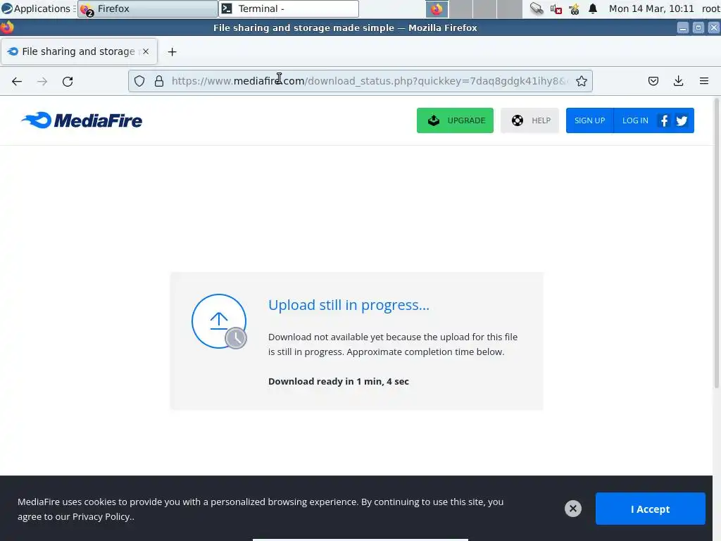This screenshot has width=721, height=541.
Task: Save page to Pocket
Action: [x=653, y=81]
